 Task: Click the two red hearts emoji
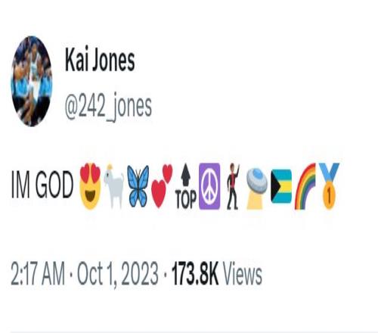coord(162,186)
